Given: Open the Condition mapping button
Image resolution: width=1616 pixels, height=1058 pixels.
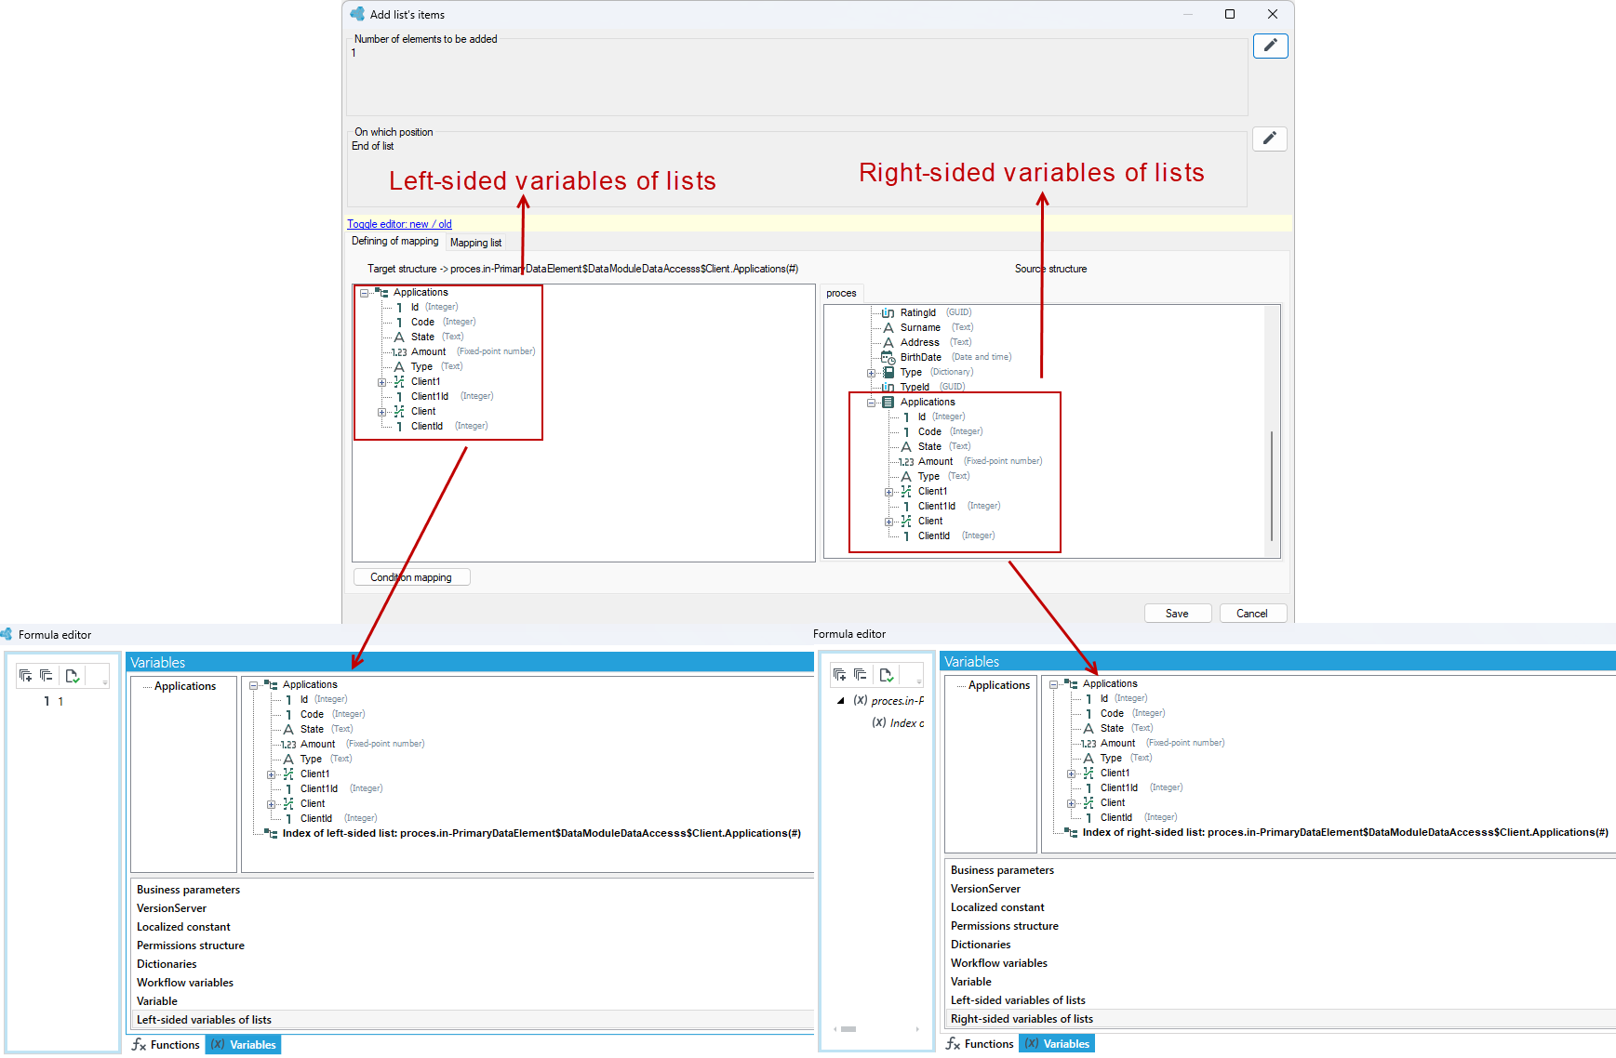Looking at the screenshot, I should [x=411, y=577].
